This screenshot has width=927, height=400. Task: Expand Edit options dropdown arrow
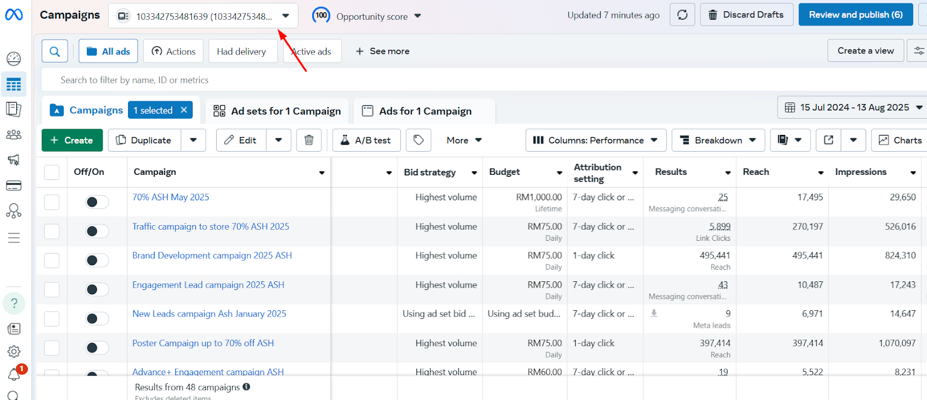click(279, 140)
